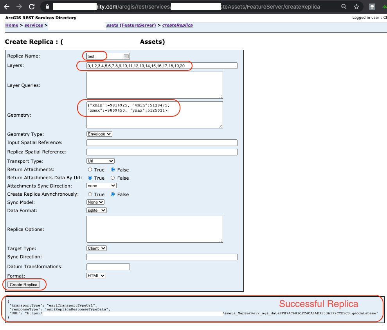The image size is (387, 330).
Task: Click the Layer Queries resize handle
Action: pos(221,97)
